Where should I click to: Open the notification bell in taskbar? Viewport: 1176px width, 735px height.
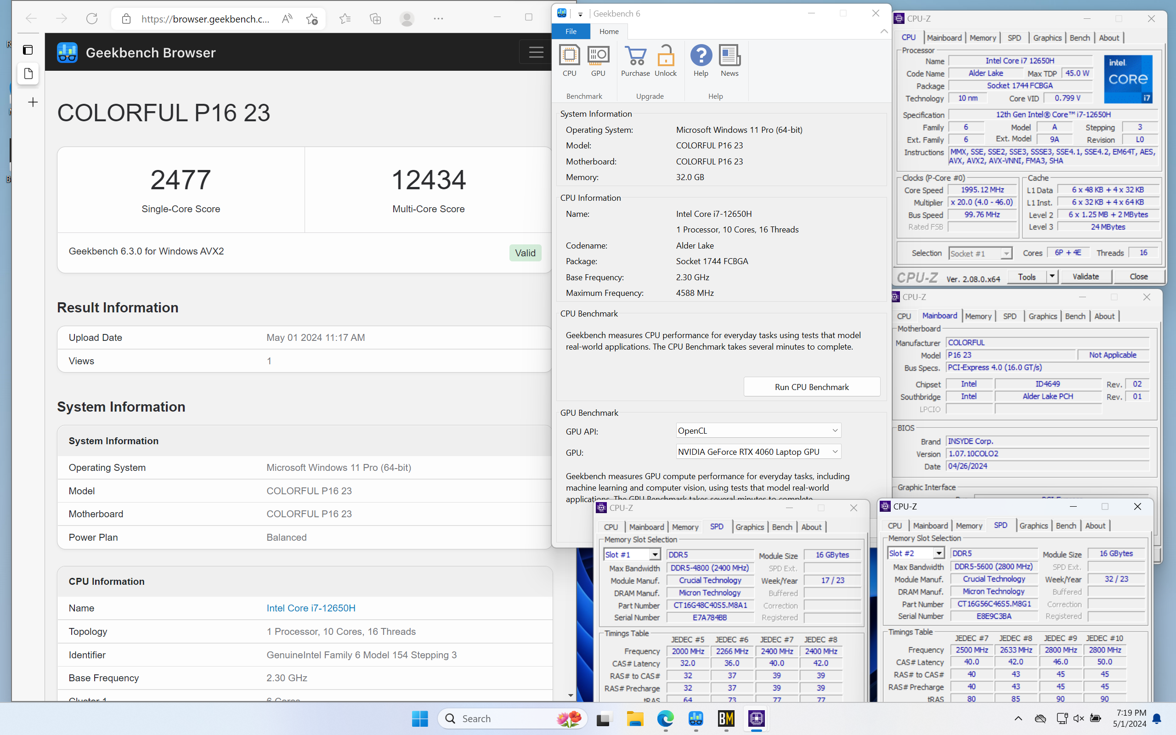click(x=1158, y=718)
